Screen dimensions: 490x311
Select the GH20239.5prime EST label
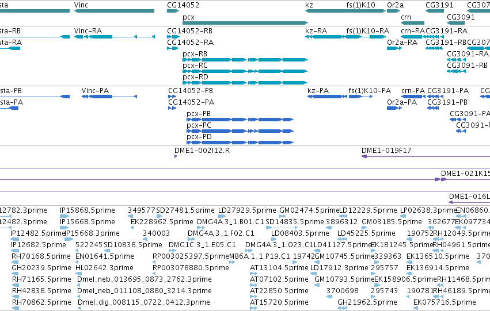41,268
